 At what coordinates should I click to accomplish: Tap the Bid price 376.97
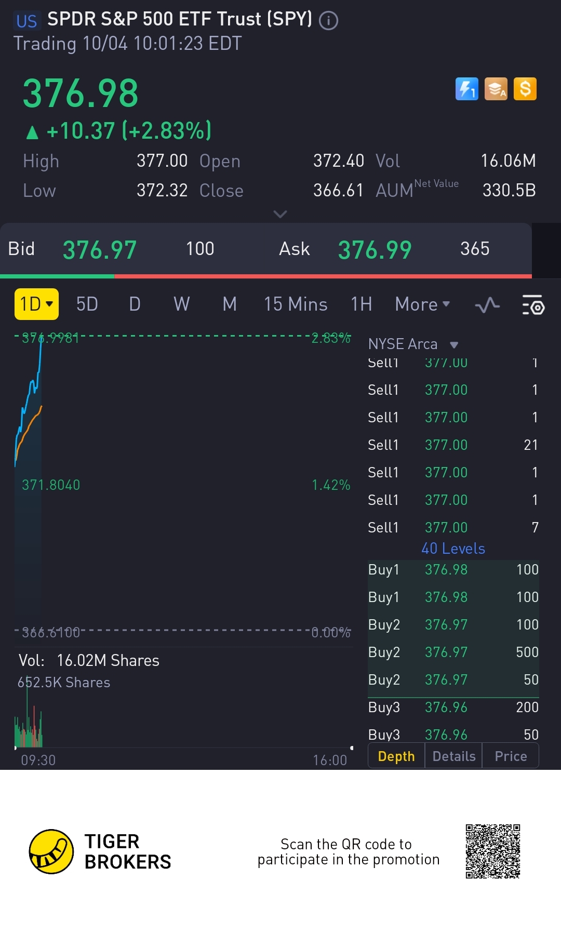[x=100, y=250]
